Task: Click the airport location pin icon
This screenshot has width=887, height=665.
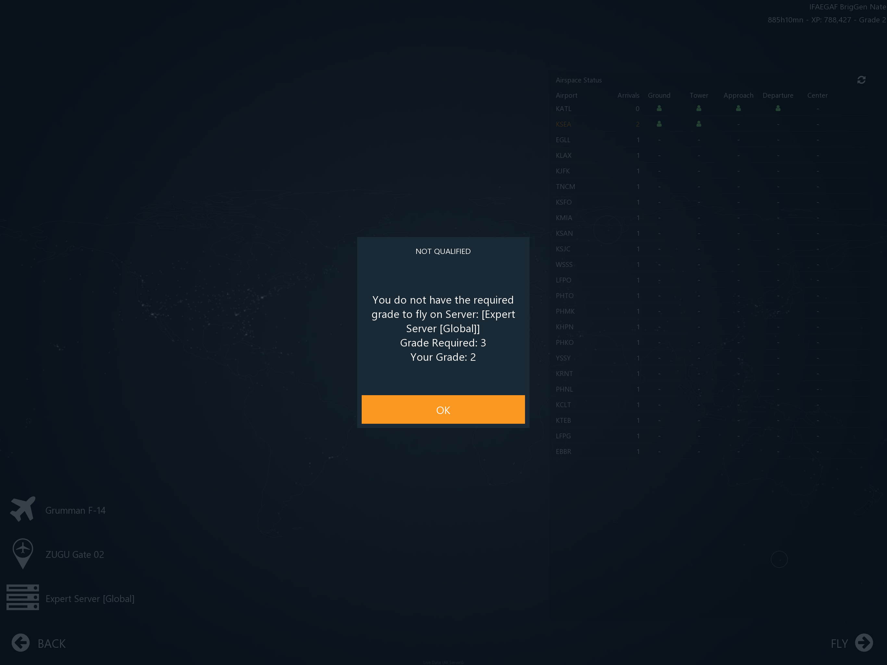Action: (23, 554)
